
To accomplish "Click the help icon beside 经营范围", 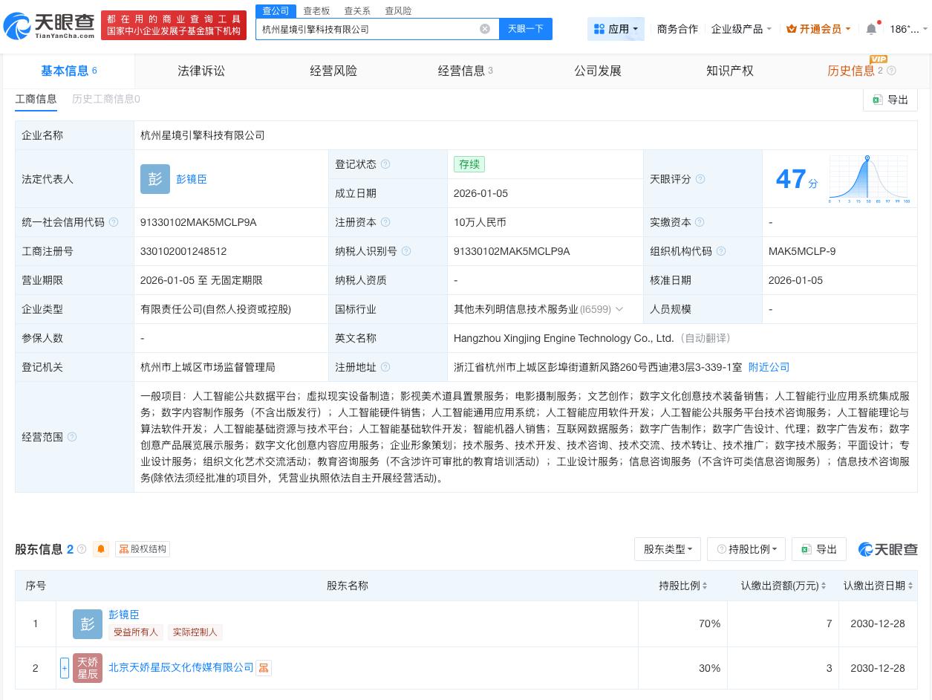I will [72, 438].
